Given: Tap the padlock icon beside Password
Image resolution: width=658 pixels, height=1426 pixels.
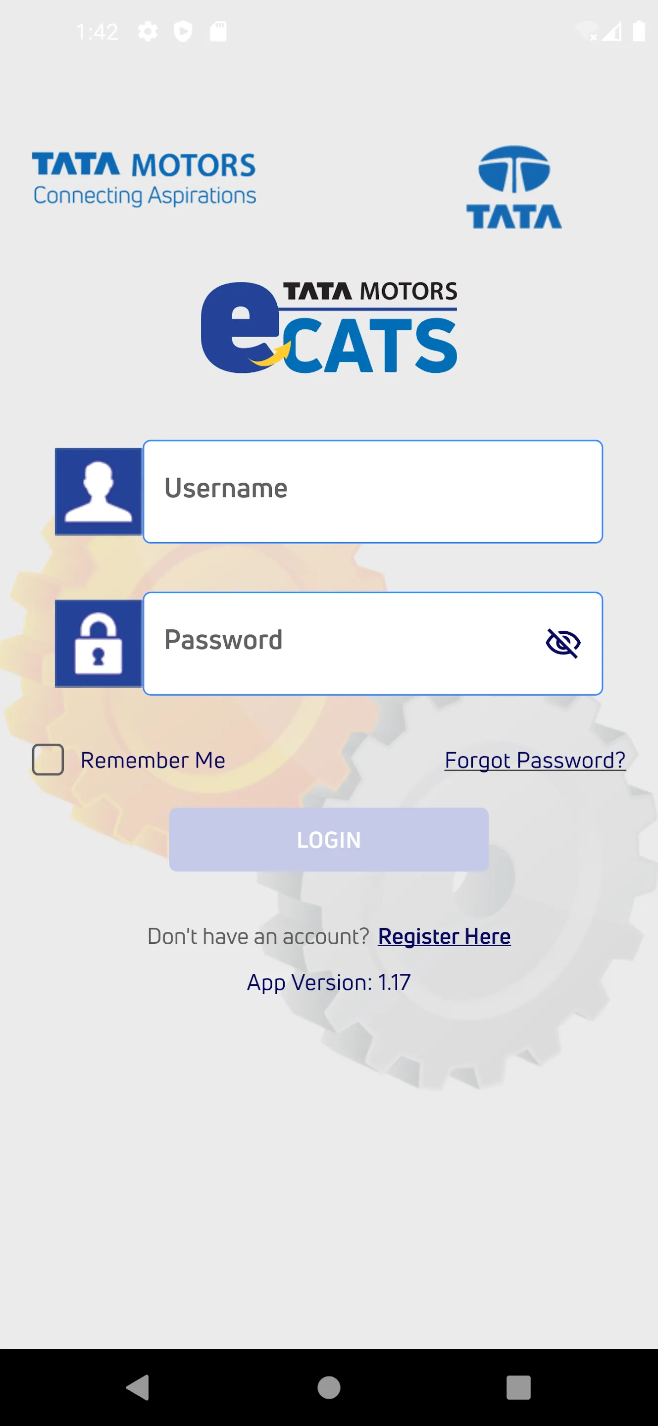Looking at the screenshot, I should tap(99, 643).
